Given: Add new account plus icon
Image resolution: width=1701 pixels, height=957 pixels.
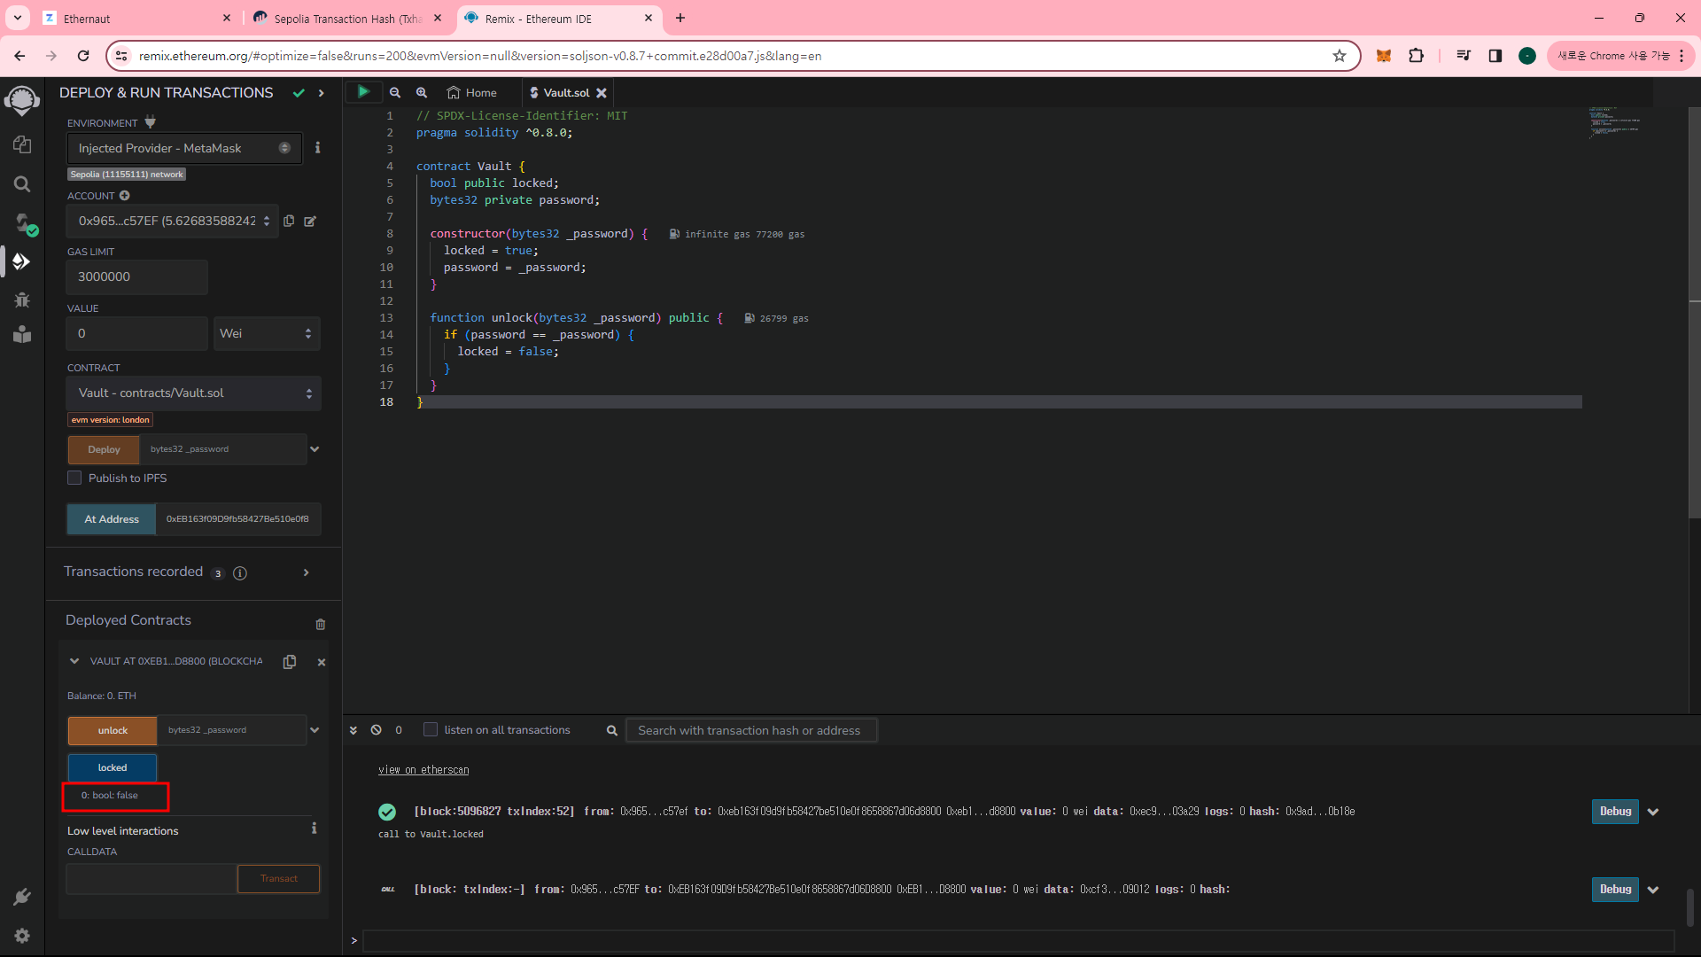Looking at the screenshot, I should (x=125, y=196).
